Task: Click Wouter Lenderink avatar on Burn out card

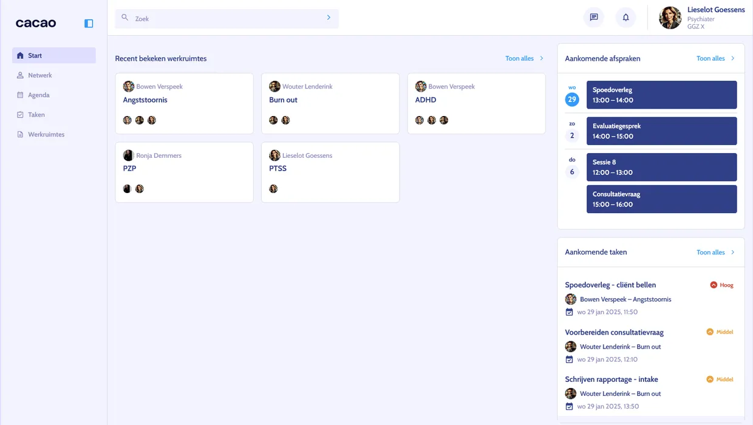Action: point(275,86)
